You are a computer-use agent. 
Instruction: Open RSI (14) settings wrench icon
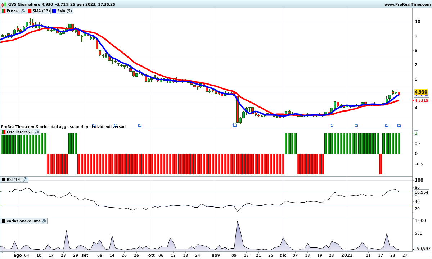26,180
